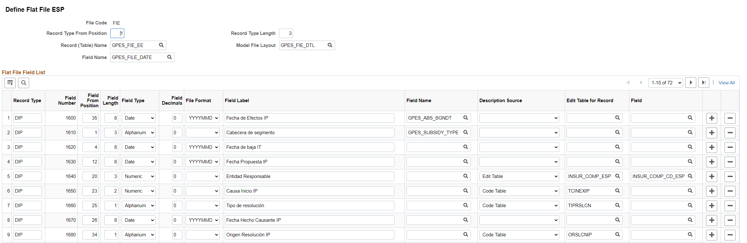Open File Format dropdown for Fecha Hecho Causante IP

coord(203,220)
